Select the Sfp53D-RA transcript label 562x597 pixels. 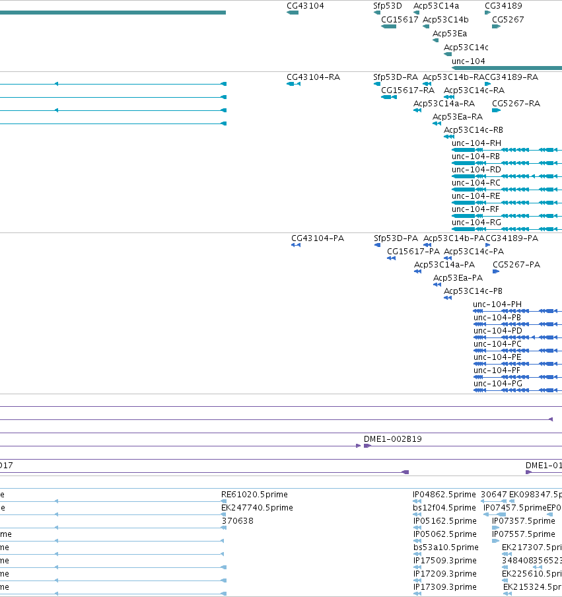point(395,77)
